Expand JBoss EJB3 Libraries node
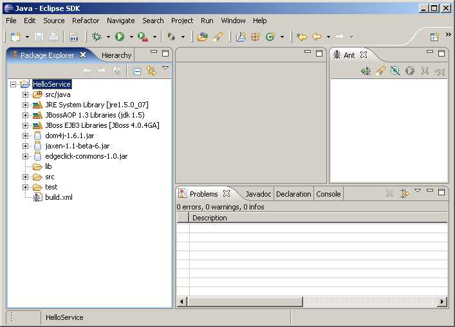The width and height of the screenshot is (455, 327). [25, 125]
